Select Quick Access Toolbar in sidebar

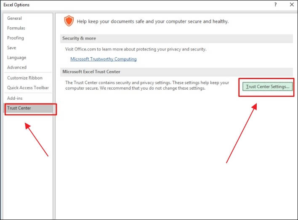click(x=28, y=88)
